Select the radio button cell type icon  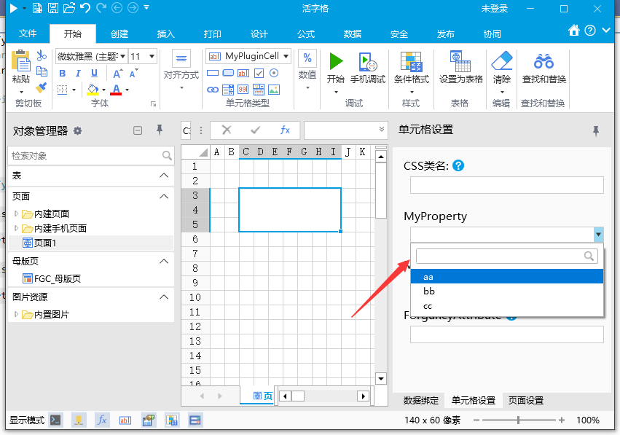click(274, 73)
